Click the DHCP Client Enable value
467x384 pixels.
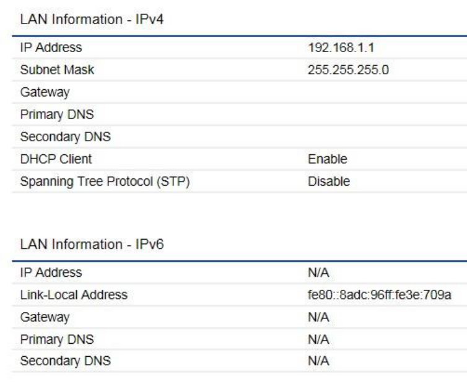(x=327, y=159)
